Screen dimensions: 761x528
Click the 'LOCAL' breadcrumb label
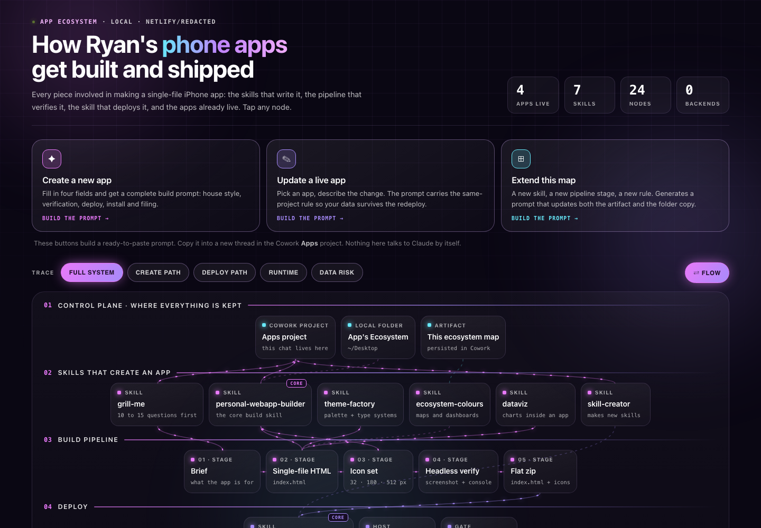tap(122, 22)
